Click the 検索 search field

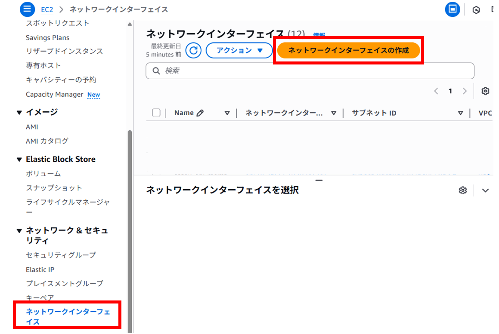(310, 71)
